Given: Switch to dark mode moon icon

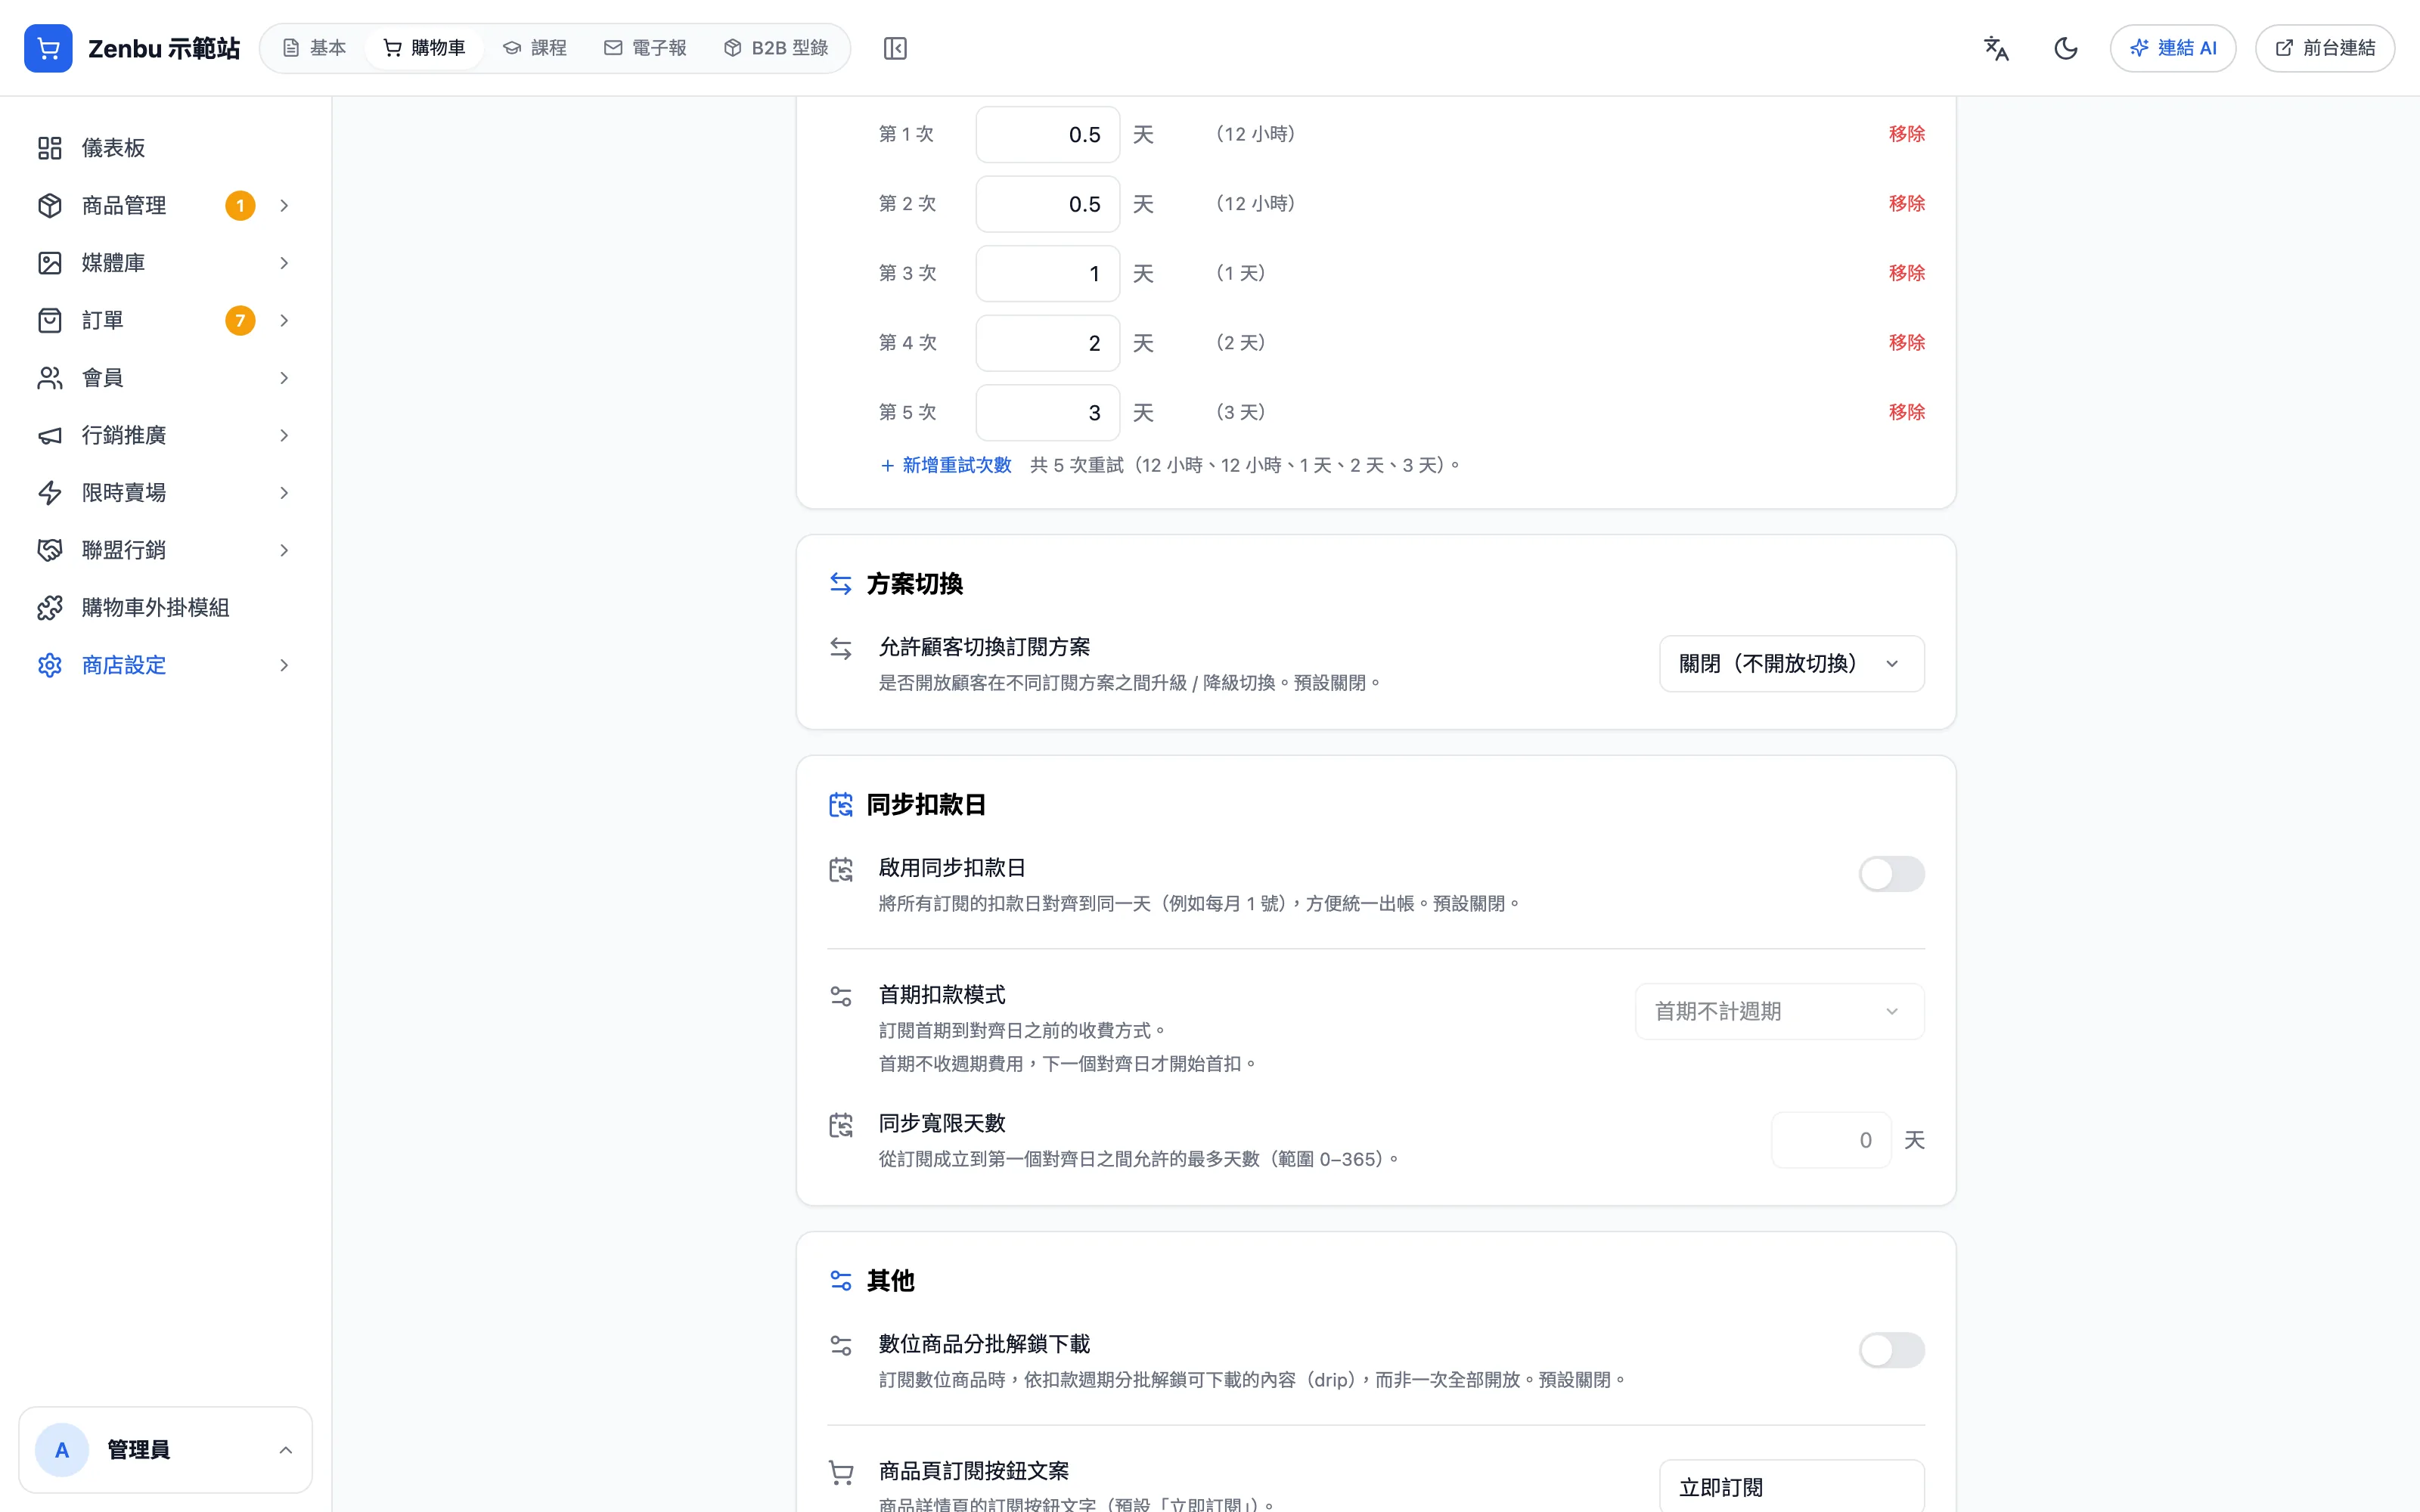Looking at the screenshot, I should click(2066, 48).
